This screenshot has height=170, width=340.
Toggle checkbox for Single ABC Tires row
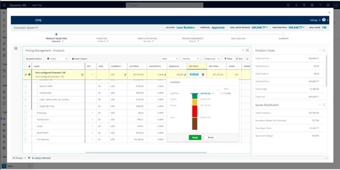(x=26, y=106)
